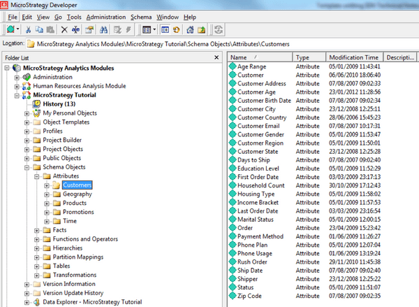The height and width of the screenshot is (307, 419).
Task: Click the Home house icon
Action: pos(190,29)
